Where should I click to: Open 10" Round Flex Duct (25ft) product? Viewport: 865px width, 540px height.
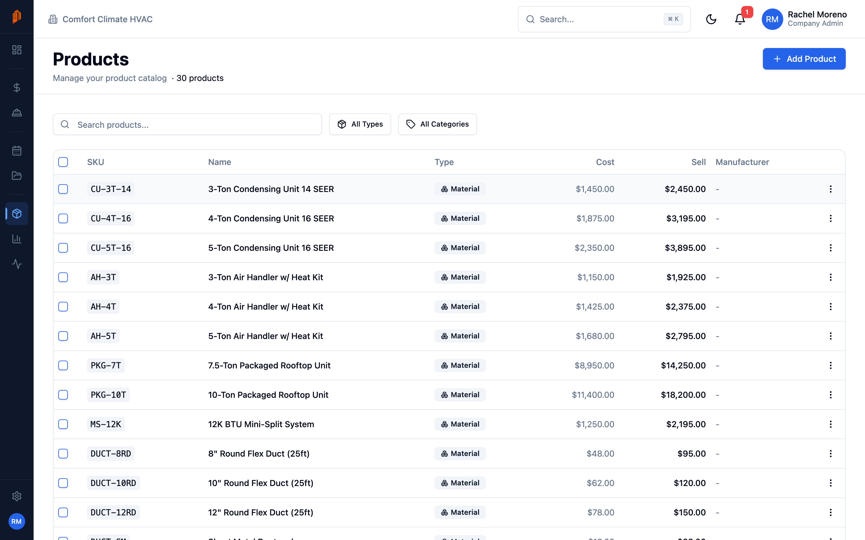261,483
